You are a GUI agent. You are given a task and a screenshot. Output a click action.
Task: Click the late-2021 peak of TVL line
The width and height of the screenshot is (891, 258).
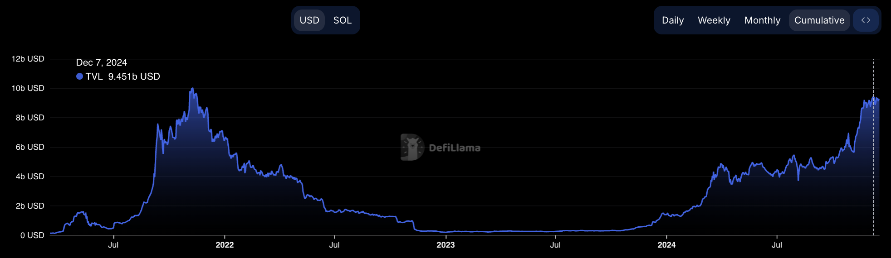click(x=192, y=89)
